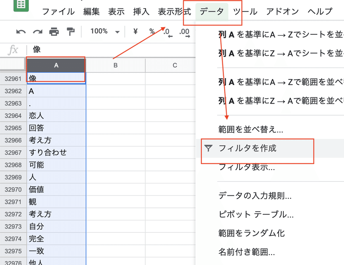The width and height of the screenshot is (344, 265).
Task: Click the cell containing 可能
Action: point(56,165)
